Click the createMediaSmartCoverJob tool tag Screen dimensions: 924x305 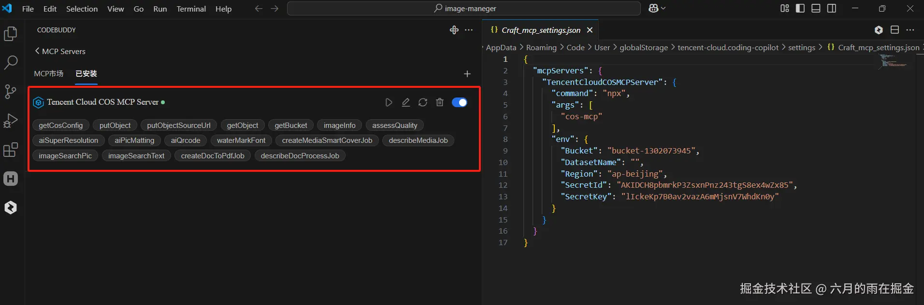327,140
